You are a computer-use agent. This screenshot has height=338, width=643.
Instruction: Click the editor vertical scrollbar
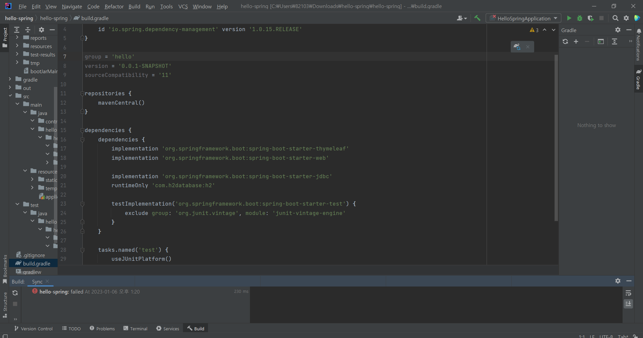556,137
